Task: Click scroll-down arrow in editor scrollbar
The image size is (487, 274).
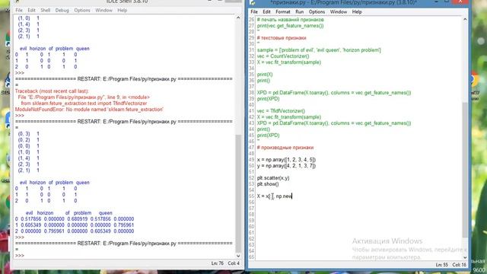Action: 465,257
